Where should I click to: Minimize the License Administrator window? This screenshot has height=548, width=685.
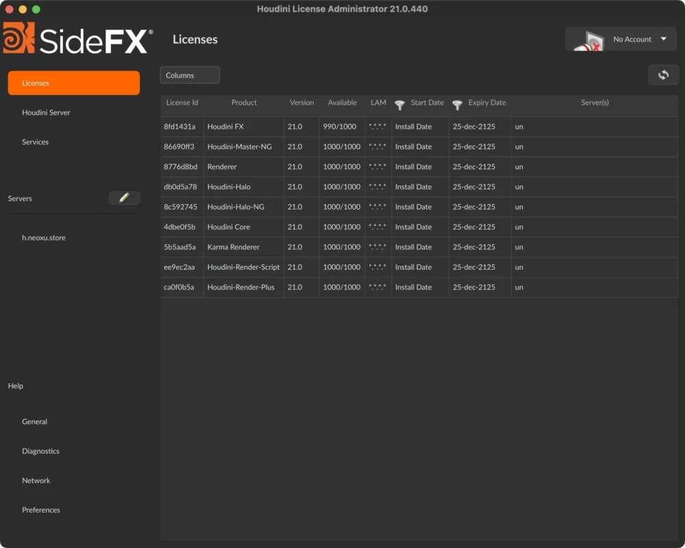point(23,9)
